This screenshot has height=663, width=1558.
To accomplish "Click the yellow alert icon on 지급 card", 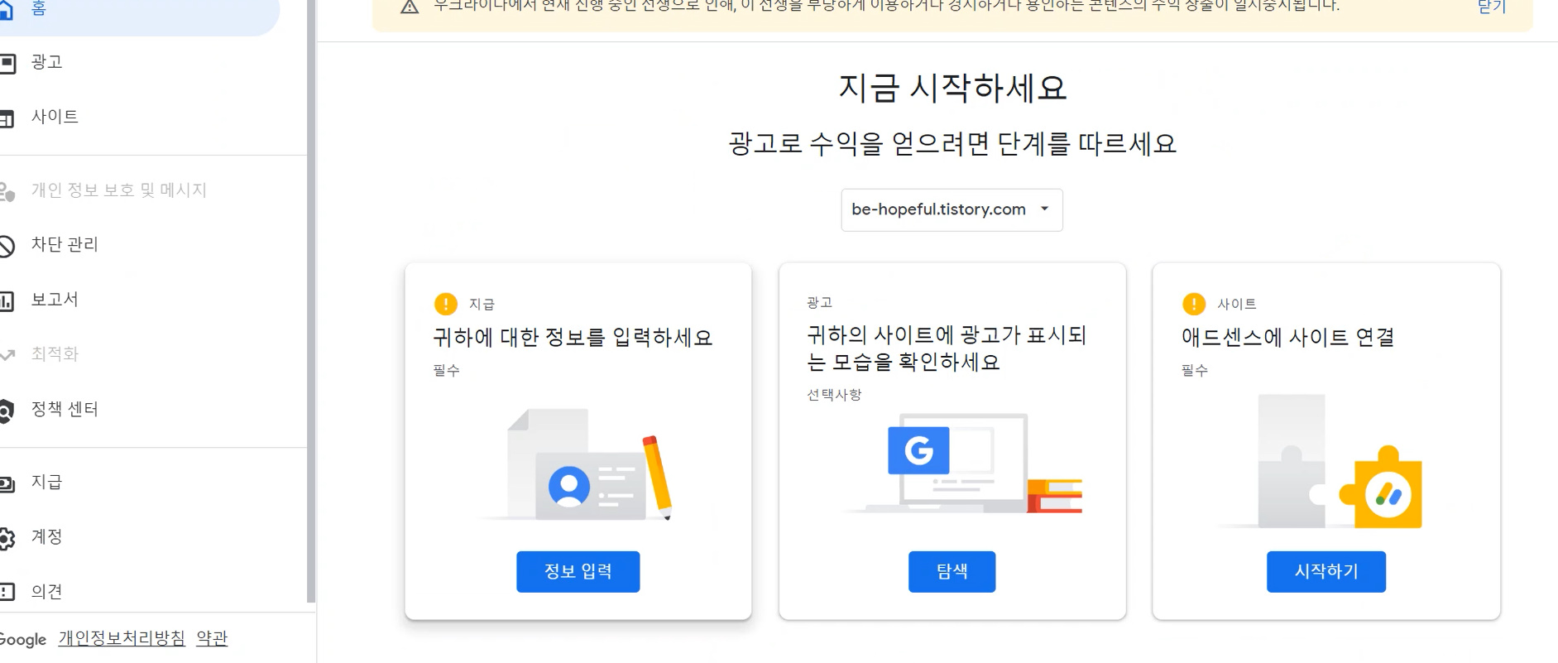I will click(x=446, y=304).
